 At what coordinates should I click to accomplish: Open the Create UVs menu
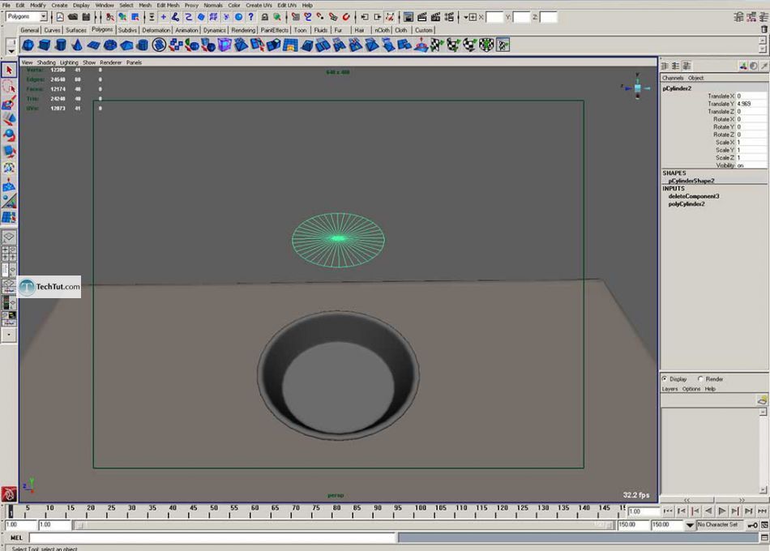pyautogui.click(x=259, y=5)
